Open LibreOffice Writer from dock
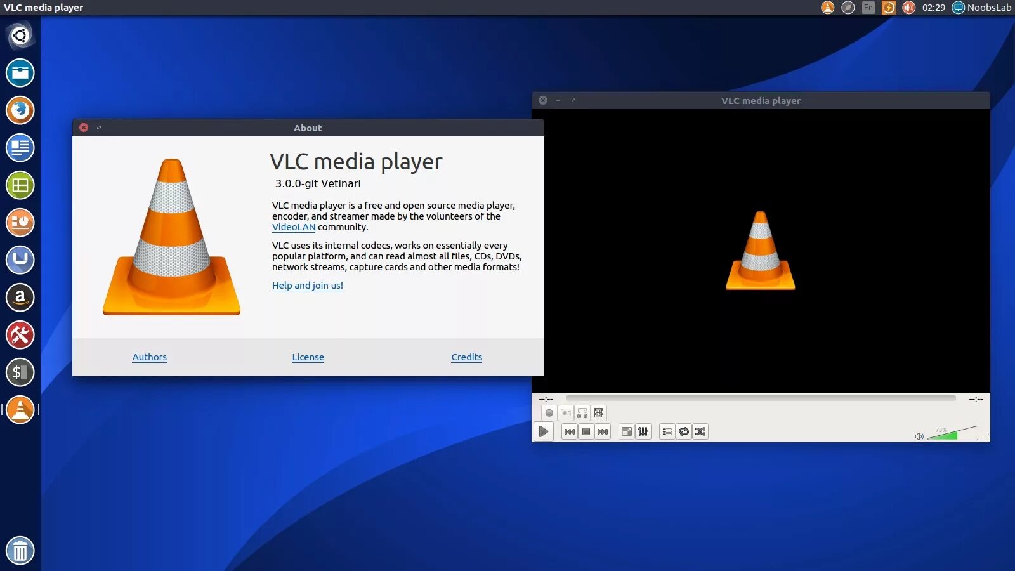This screenshot has height=571, width=1015. (20, 148)
